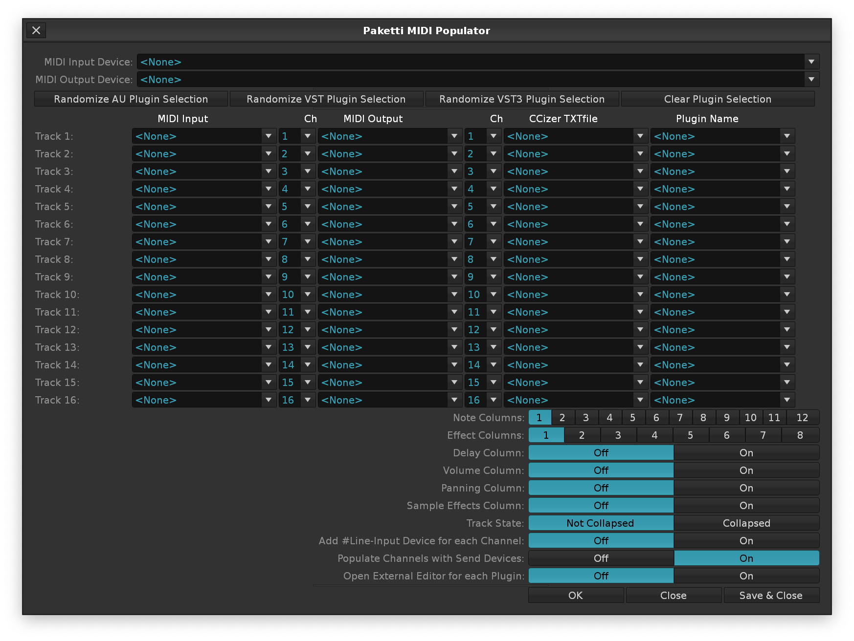854x641 pixels.
Task: Click the MIDI Output column header
Action: (373, 119)
